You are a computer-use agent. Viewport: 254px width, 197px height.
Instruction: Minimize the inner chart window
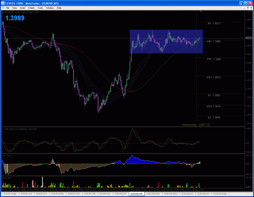click(x=244, y=8)
